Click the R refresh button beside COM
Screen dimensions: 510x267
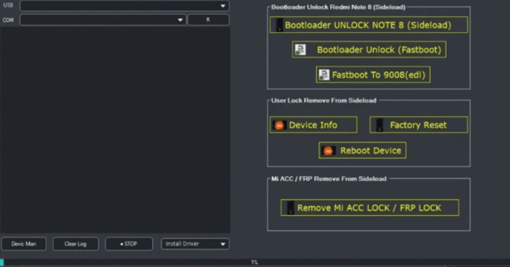208,20
